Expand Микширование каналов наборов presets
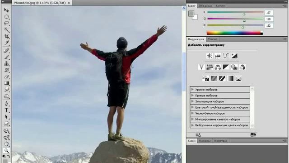Image resolution: width=289 pixels, height=163 pixels. click(x=192, y=119)
